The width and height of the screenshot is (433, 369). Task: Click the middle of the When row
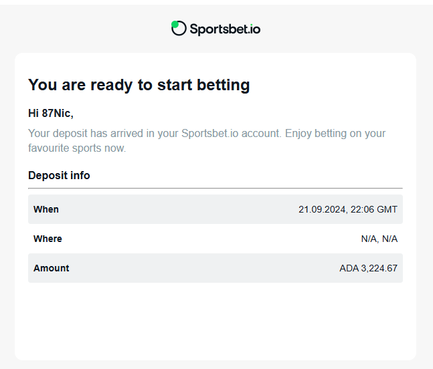(x=215, y=209)
